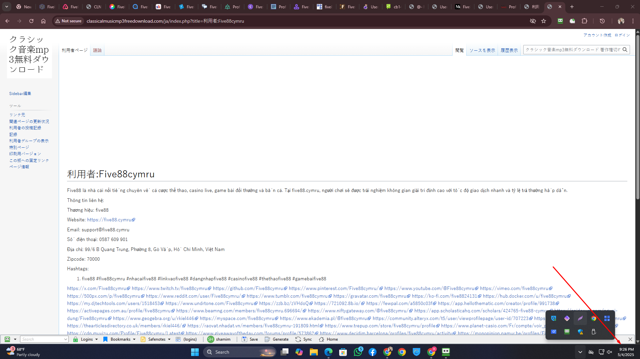Screen dimensions: 640x359
Task: Switch to the 議論 tab
Action: 97,50
